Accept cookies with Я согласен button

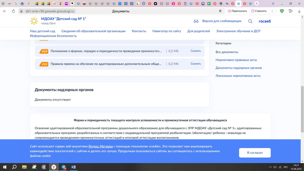click(x=255, y=153)
